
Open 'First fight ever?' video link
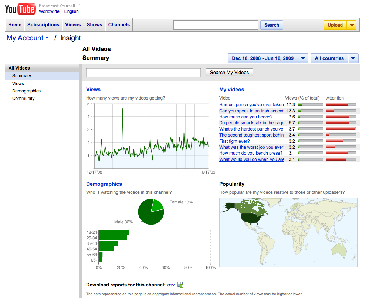tap(234, 141)
